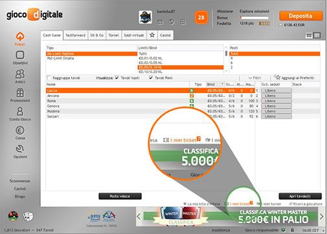Open Opzioni settings icon
The height and width of the screenshot is (234, 327).
point(20,149)
